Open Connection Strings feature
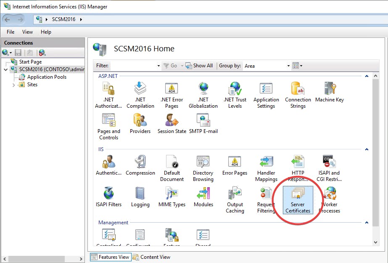Screen dimensions: 388x263 (298, 96)
